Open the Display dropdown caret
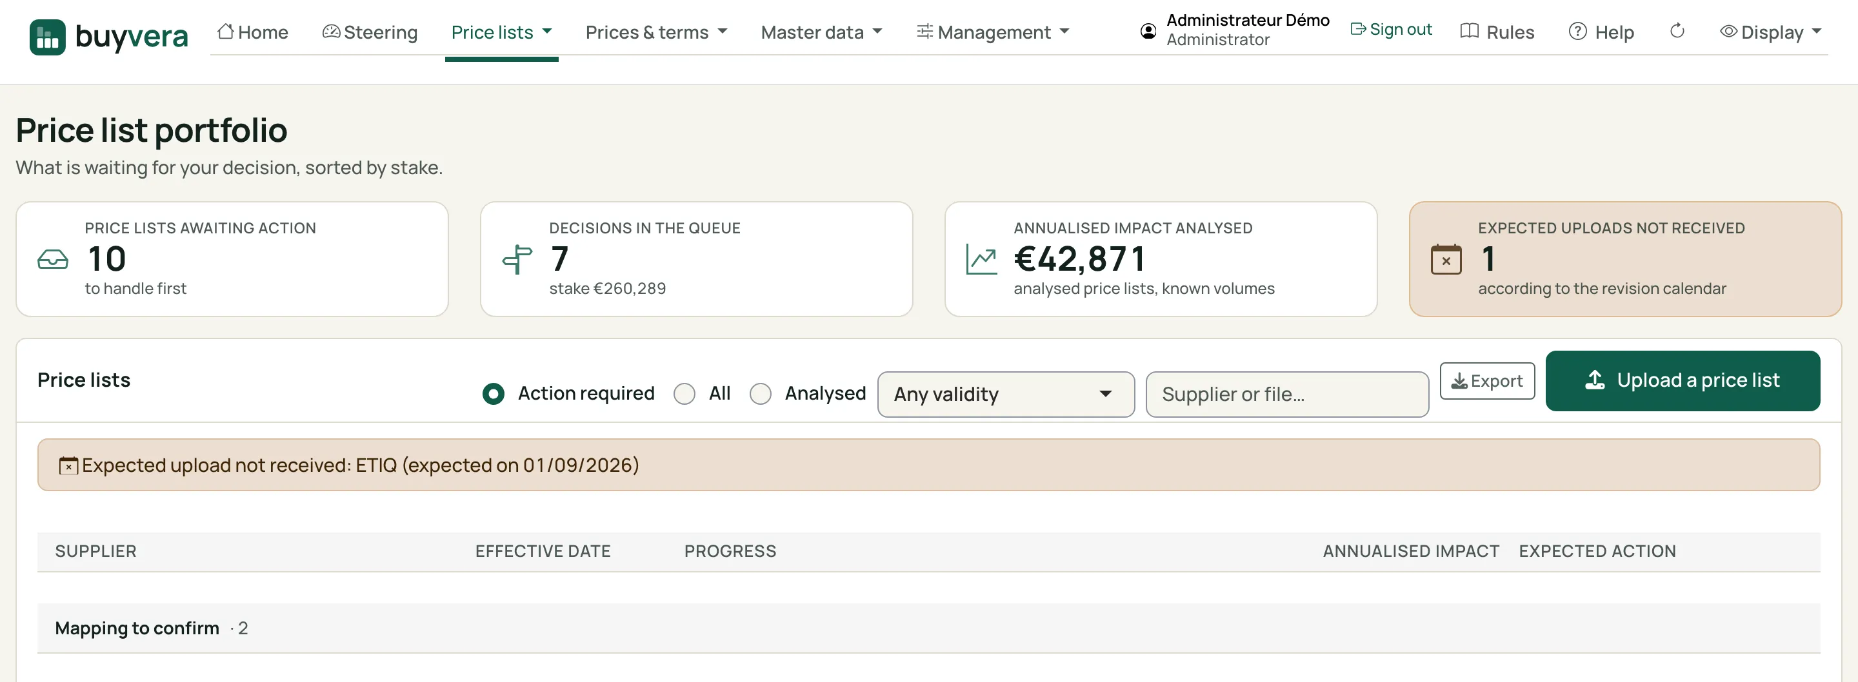The width and height of the screenshot is (1858, 682). 1816,31
